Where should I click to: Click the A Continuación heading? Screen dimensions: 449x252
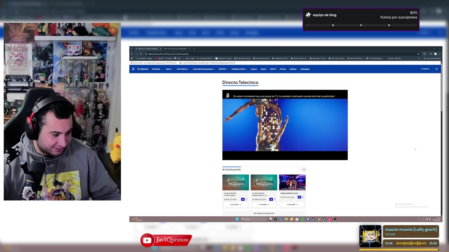pos(232,169)
